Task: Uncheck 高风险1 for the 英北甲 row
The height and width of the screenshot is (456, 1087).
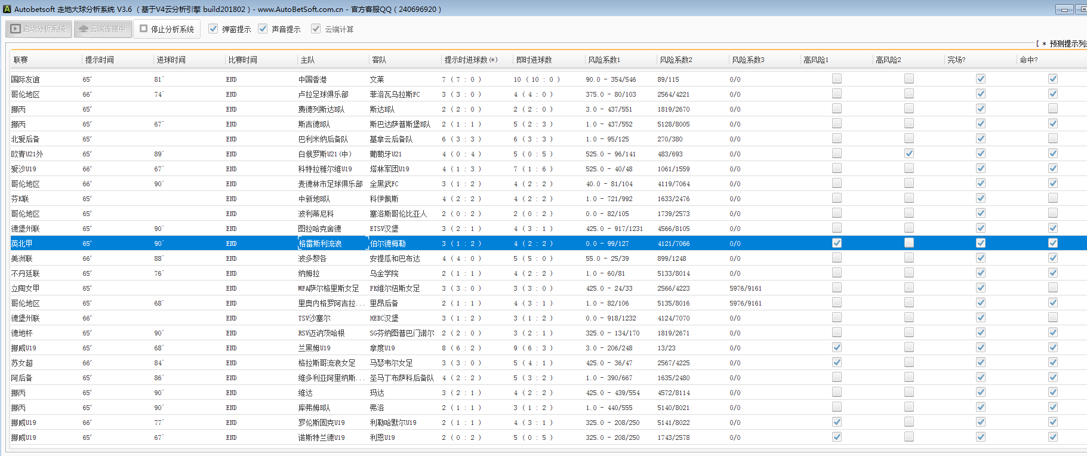Action: click(837, 243)
